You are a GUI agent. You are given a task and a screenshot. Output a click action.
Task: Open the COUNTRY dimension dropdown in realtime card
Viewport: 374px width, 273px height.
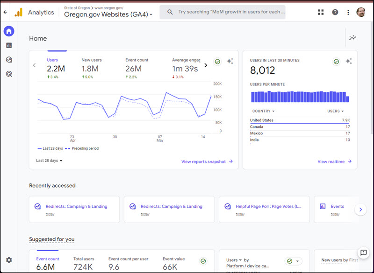click(262, 111)
